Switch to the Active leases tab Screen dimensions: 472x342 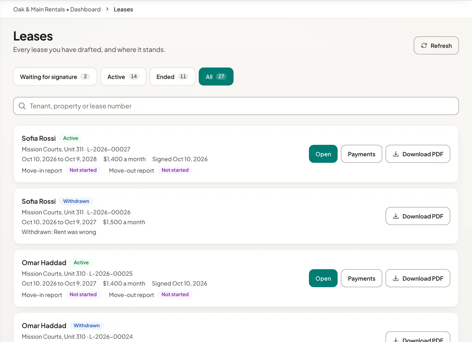(x=123, y=76)
